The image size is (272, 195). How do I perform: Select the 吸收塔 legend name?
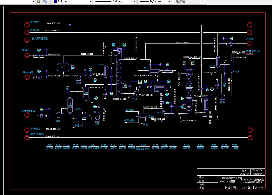click(123, 148)
